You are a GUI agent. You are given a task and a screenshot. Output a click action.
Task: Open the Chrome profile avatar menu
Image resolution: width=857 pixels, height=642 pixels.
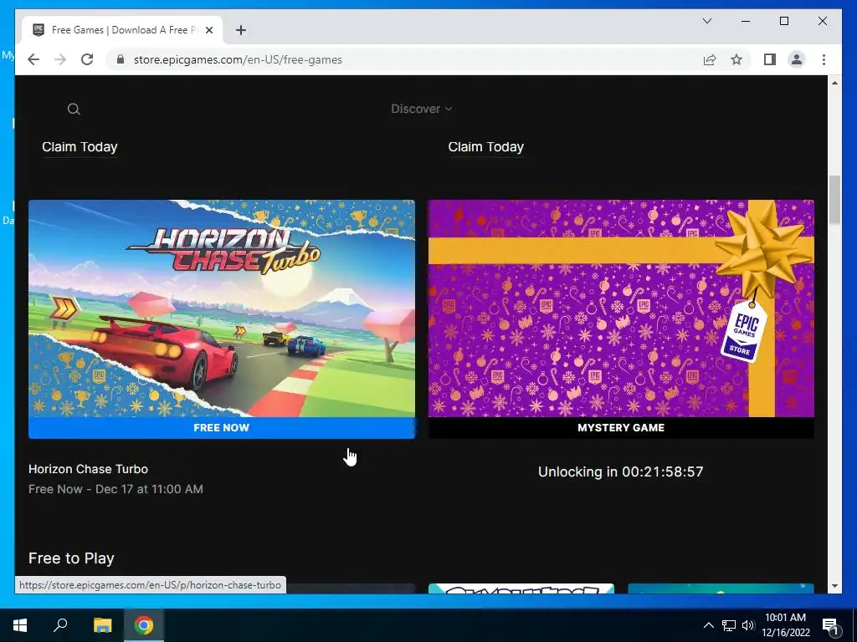point(797,59)
